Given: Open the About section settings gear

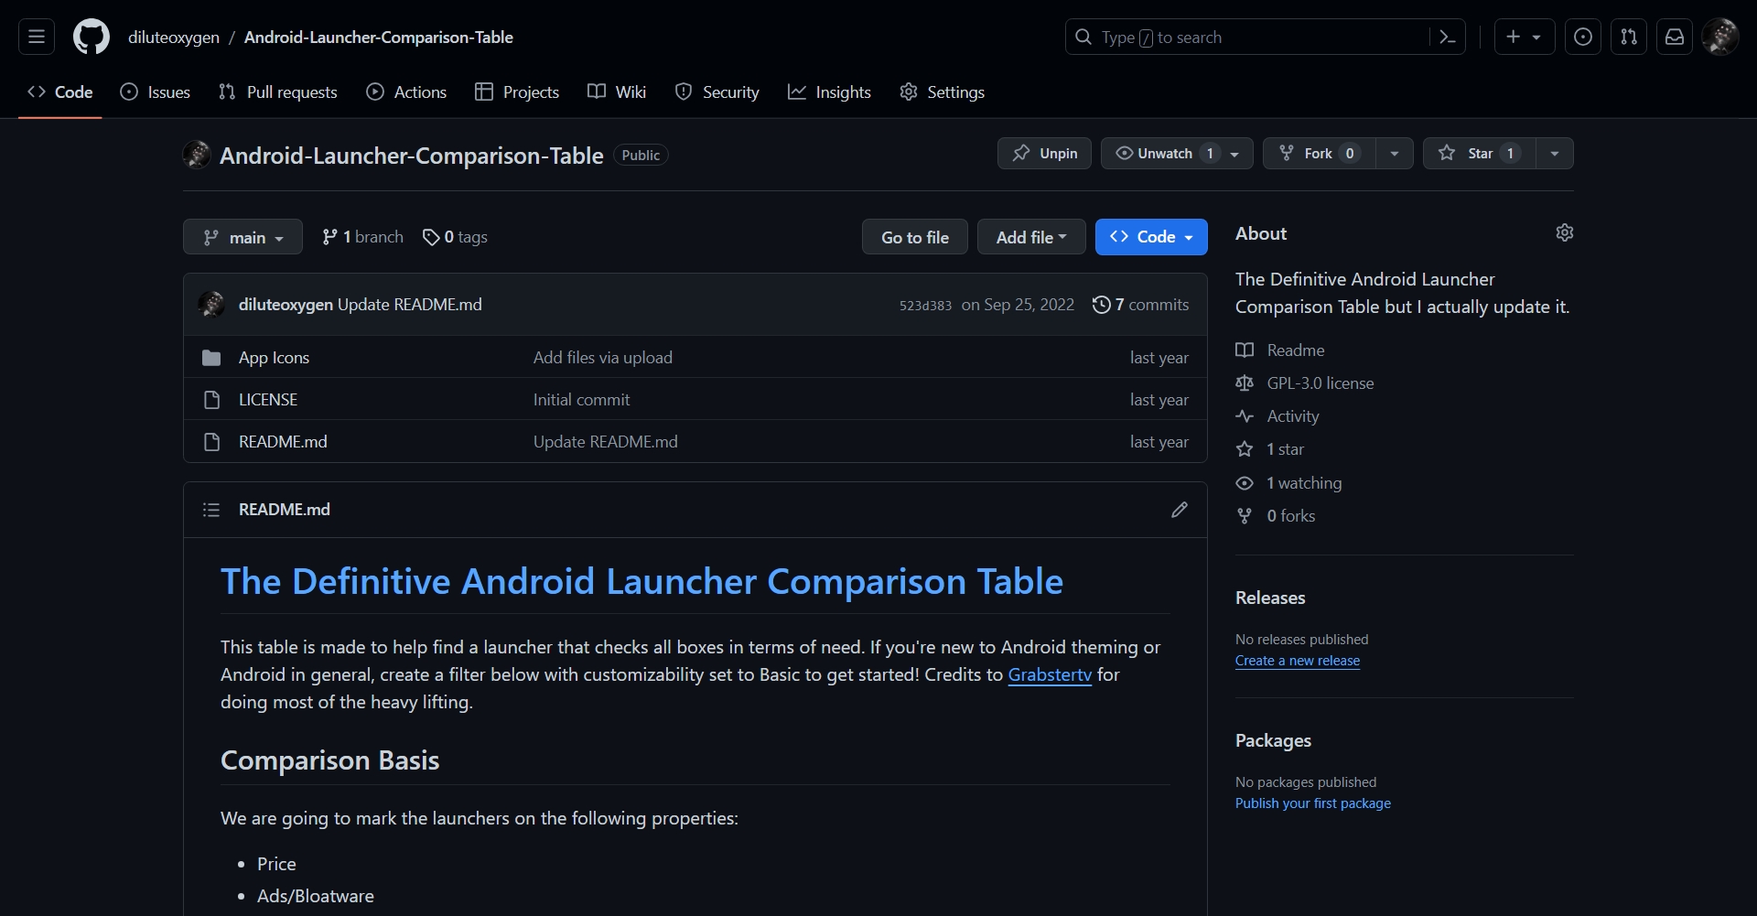Looking at the screenshot, I should click(x=1565, y=232).
